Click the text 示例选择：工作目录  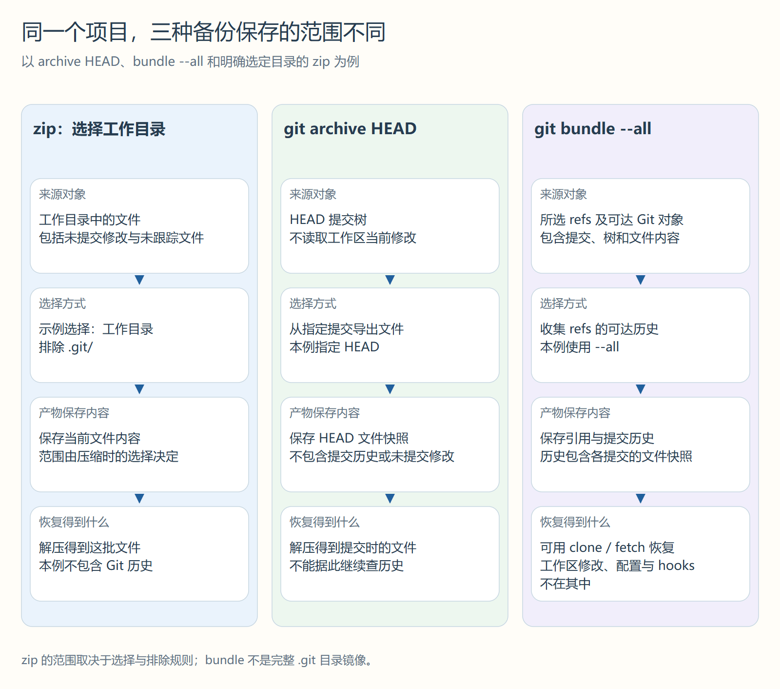click(96, 329)
